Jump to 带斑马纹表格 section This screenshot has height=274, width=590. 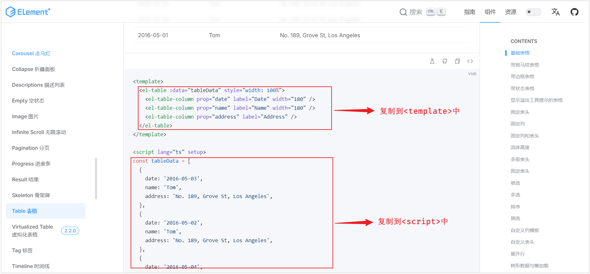tap(524, 65)
